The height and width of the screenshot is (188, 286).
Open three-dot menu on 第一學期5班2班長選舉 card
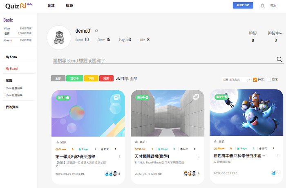pyautogui.click(x=120, y=156)
